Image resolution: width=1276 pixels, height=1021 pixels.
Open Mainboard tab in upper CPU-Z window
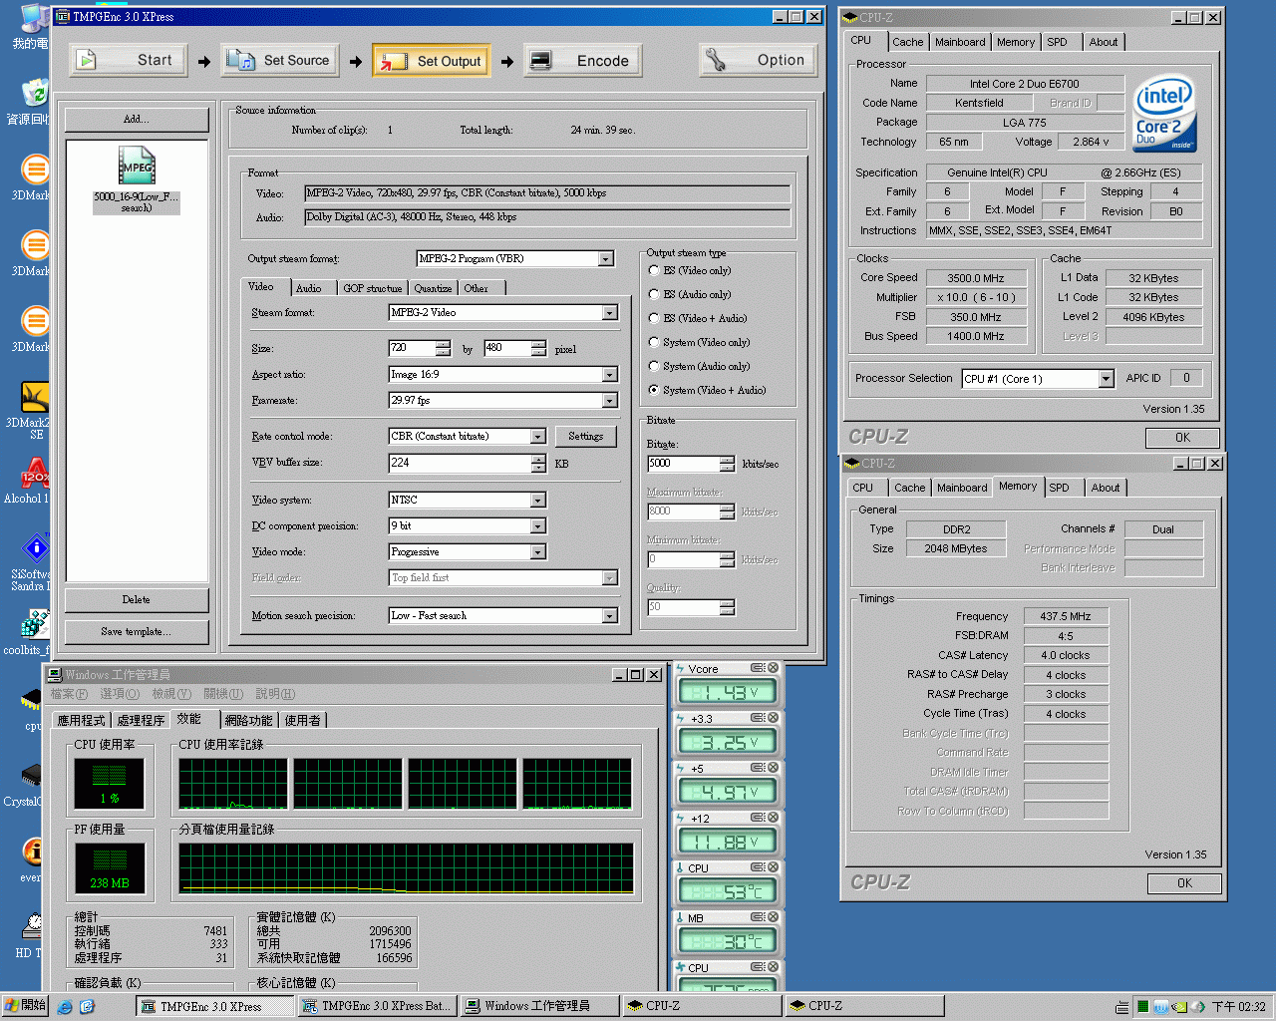tap(960, 42)
